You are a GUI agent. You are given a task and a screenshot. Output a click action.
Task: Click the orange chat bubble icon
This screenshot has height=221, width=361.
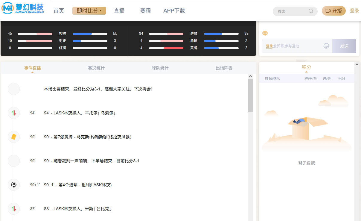[265, 33]
